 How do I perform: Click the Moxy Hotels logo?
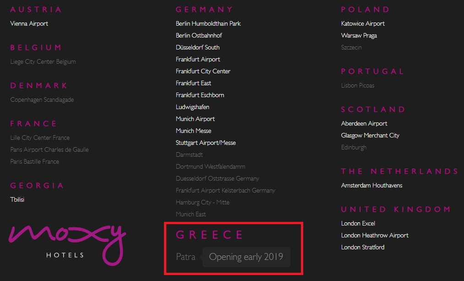point(66,242)
